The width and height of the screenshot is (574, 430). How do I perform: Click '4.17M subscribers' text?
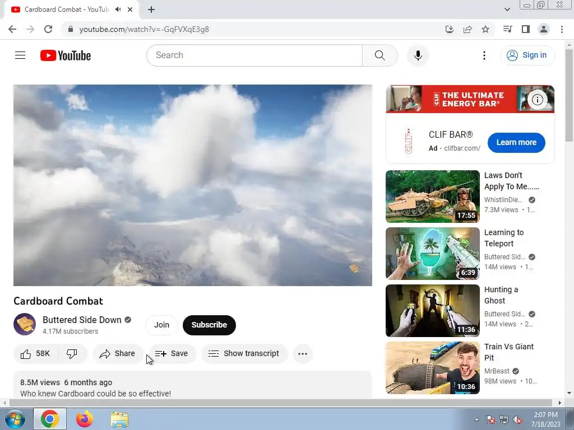[70, 331]
